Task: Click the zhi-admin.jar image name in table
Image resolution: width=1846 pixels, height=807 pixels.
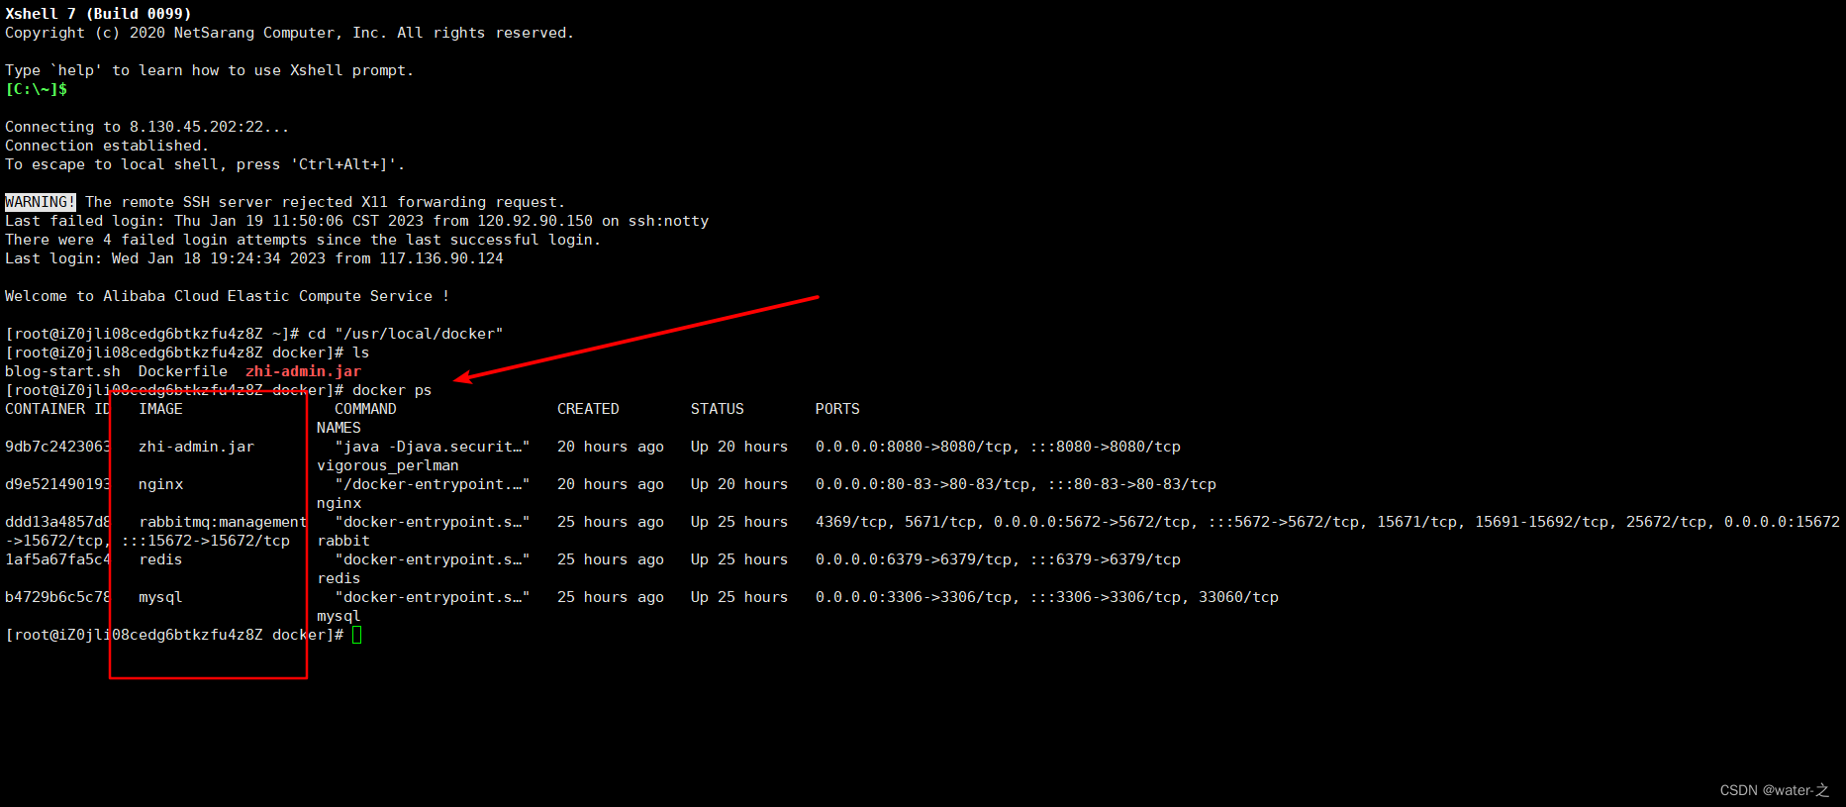Action: 196,447
